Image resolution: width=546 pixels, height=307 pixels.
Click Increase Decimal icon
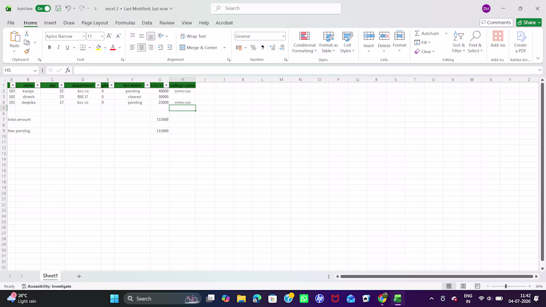coord(273,48)
